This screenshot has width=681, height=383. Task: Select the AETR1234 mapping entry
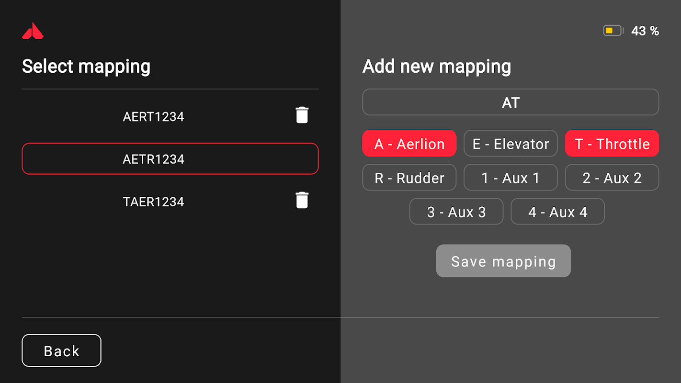click(x=170, y=159)
